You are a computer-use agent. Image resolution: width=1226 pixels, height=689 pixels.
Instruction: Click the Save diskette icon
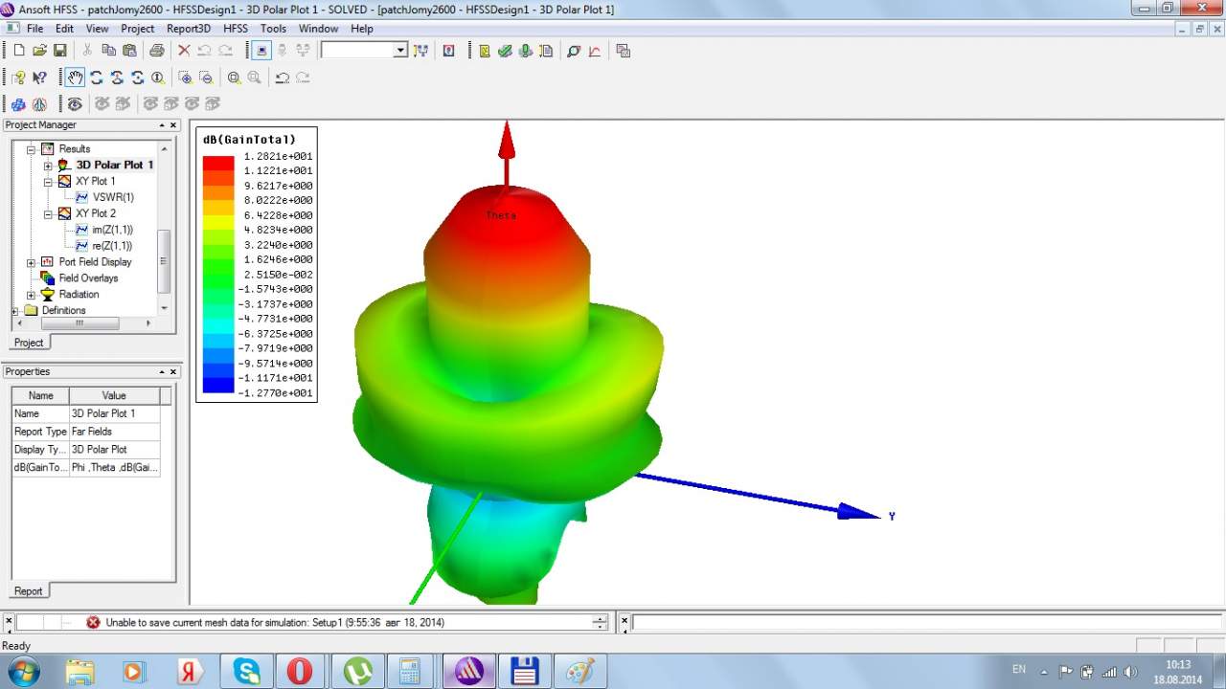(x=59, y=51)
